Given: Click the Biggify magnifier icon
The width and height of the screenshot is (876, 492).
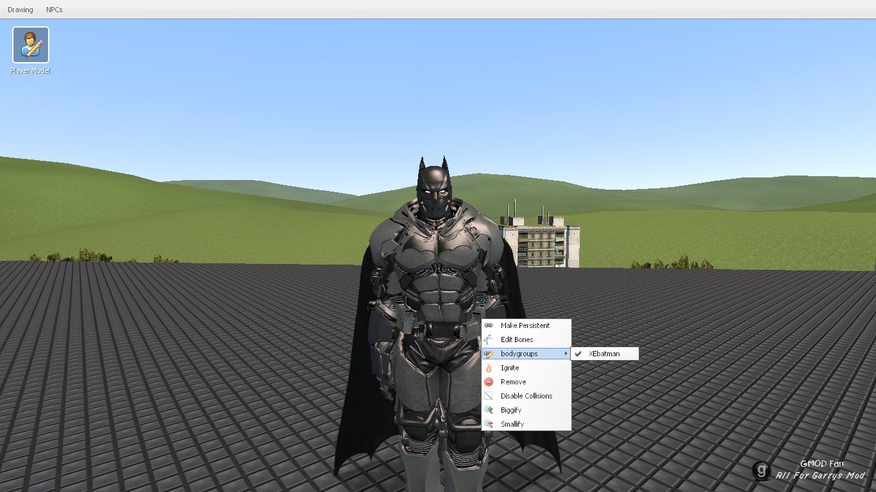Looking at the screenshot, I should point(489,410).
